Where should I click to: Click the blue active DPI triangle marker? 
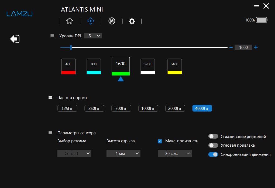[x=121, y=79]
